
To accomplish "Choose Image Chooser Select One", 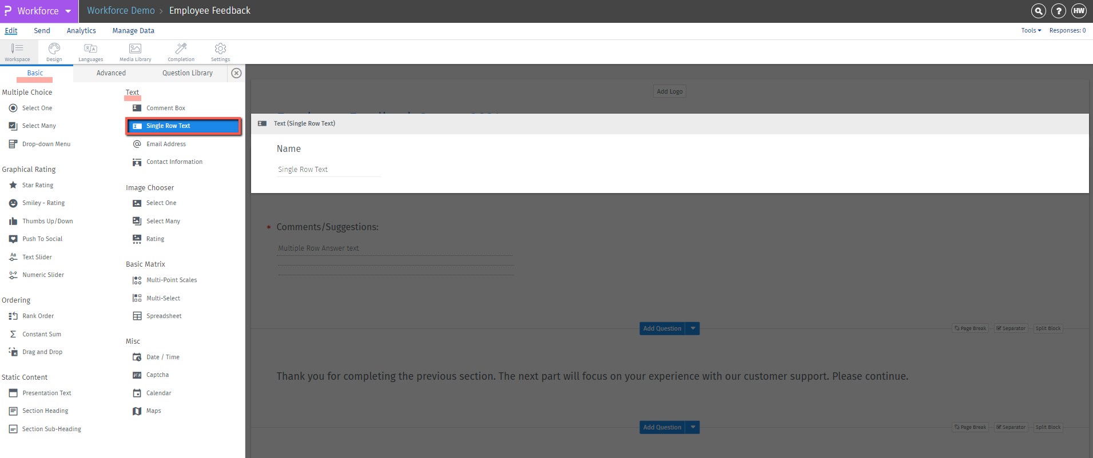I will pos(154,203).
